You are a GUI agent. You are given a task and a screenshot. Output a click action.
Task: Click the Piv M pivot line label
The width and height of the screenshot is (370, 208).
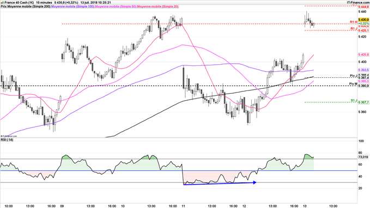tap(353, 84)
